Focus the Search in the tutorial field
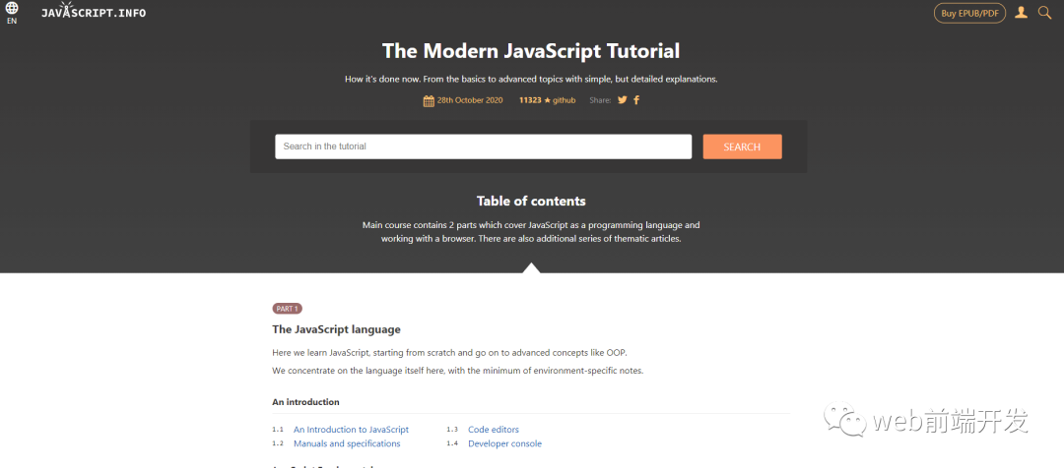This screenshot has width=1064, height=468. click(483, 146)
